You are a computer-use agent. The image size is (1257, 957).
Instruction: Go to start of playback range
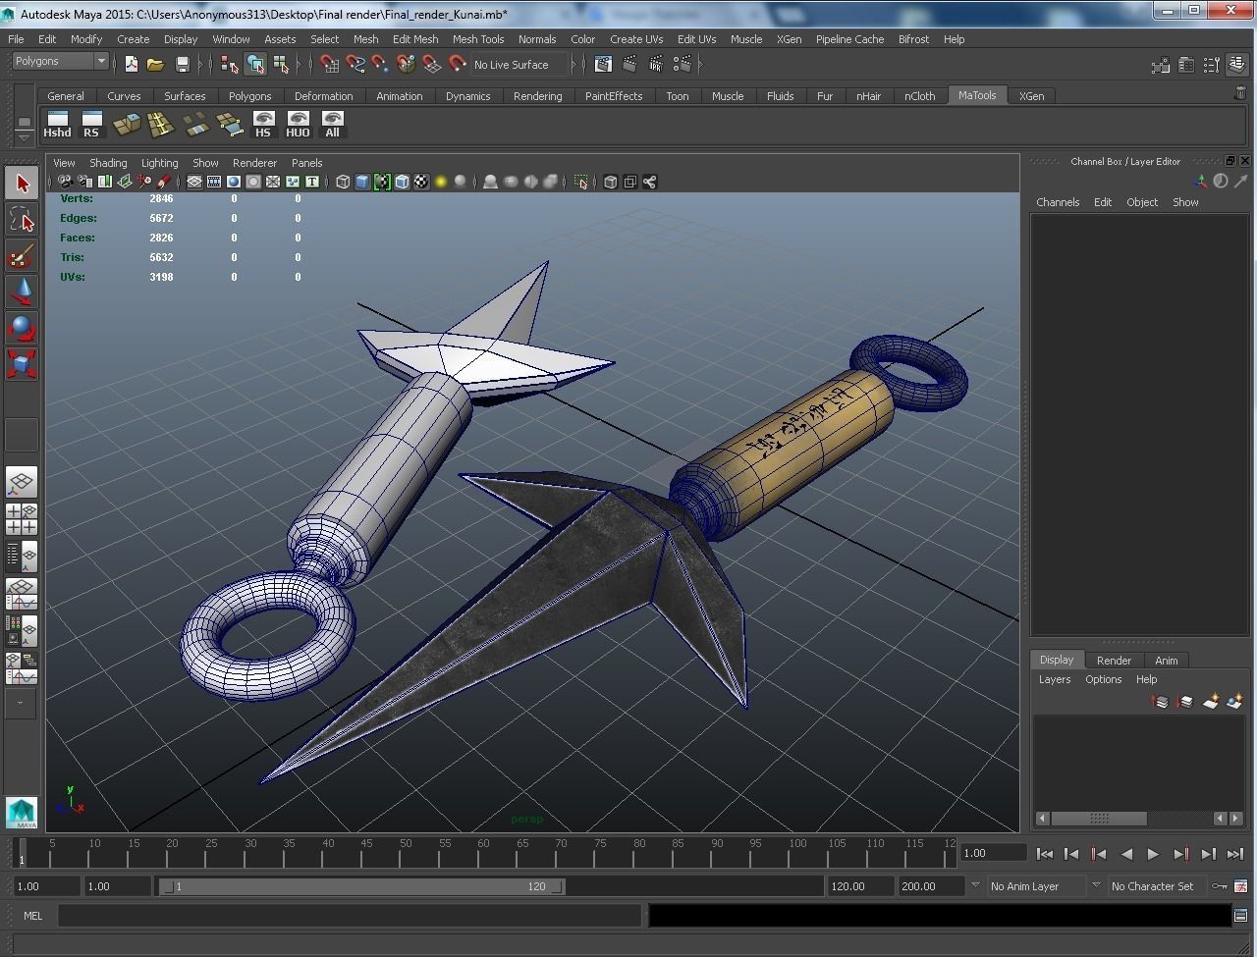point(1045,854)
